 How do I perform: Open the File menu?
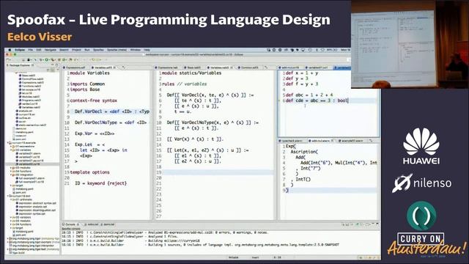pos(31,50)
